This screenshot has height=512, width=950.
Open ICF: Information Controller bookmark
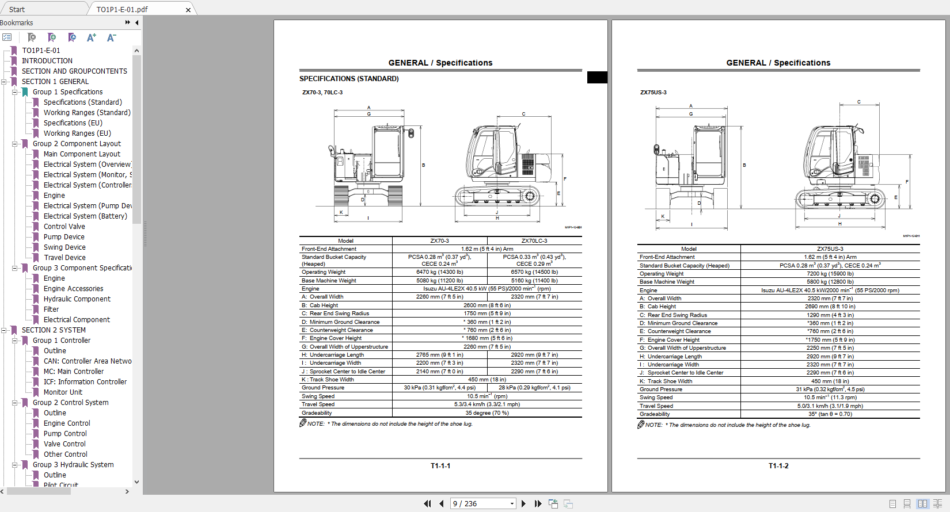click(85, 382)
